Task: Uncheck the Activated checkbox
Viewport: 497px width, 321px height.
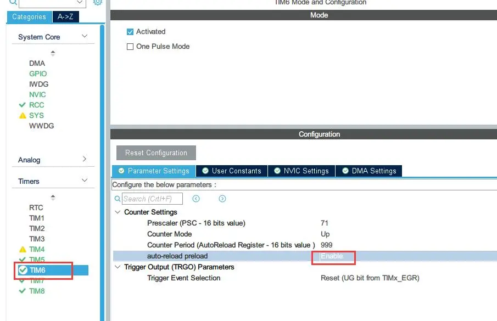Action: [x=130, y=32]
